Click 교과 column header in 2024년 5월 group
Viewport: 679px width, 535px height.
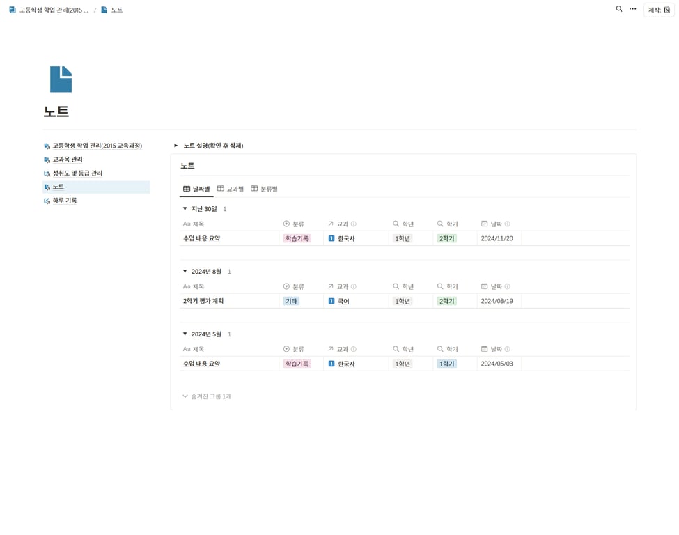point(342,349)
